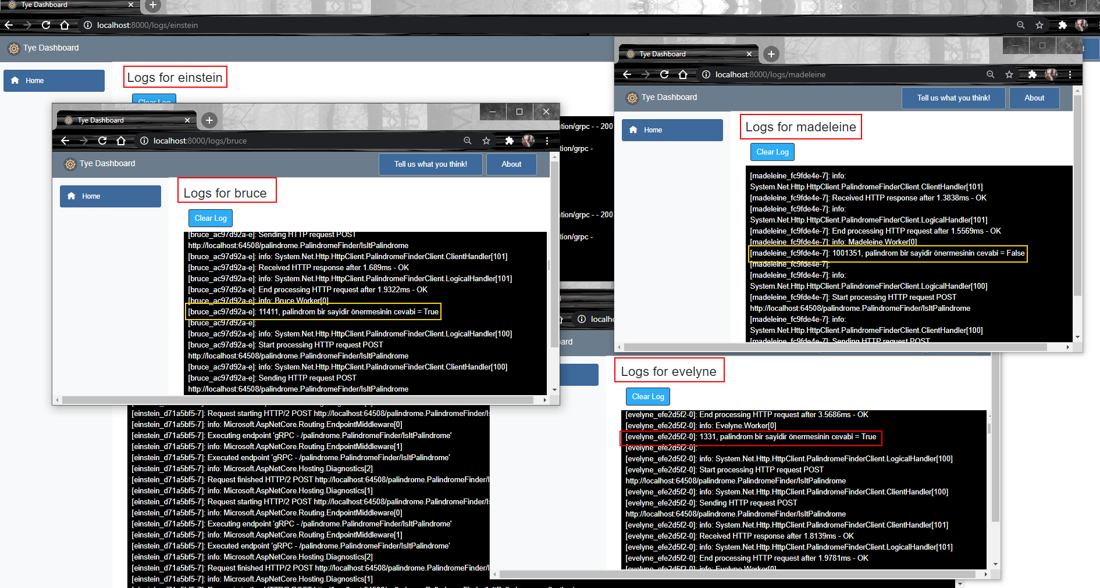Screen dimensions: 1100x588
Task: Click the bruce window horizontal scrollbar
Action: point(298,400)
